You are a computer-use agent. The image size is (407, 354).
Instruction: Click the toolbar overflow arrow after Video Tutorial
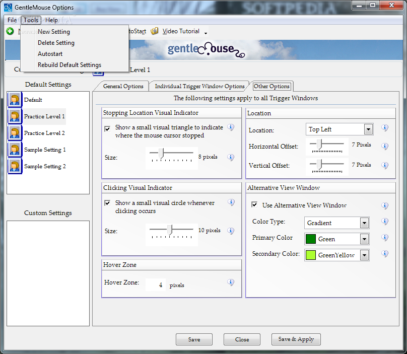point(206,33)
